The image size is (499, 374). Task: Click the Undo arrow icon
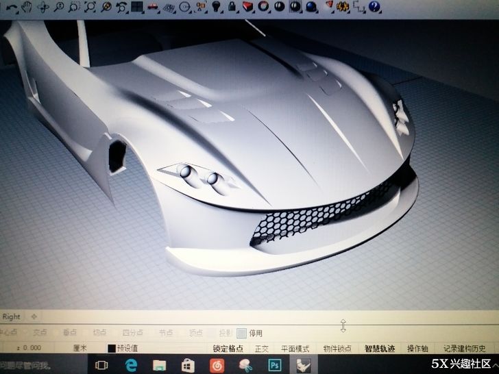[x=12, y=8]
